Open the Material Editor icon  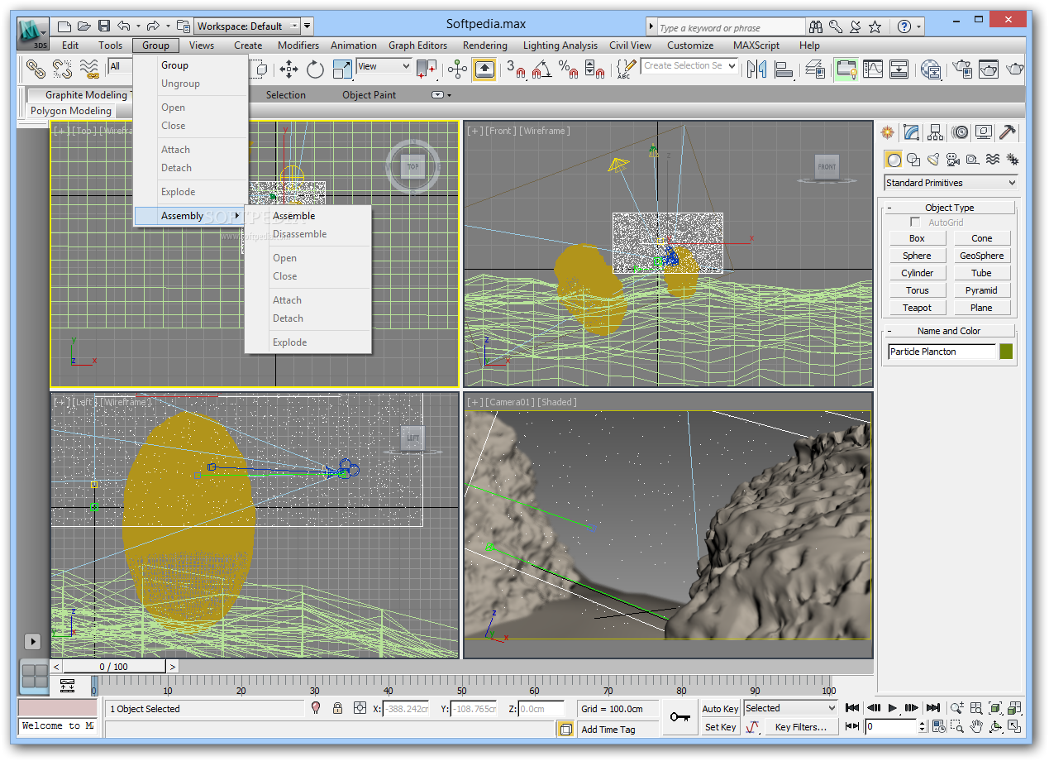tap(931, 69)
